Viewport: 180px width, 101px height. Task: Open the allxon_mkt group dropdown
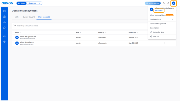point(34,3)
